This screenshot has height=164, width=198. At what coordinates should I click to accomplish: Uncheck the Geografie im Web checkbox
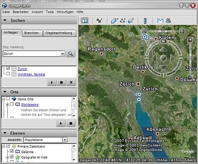[x=12, y=157]
